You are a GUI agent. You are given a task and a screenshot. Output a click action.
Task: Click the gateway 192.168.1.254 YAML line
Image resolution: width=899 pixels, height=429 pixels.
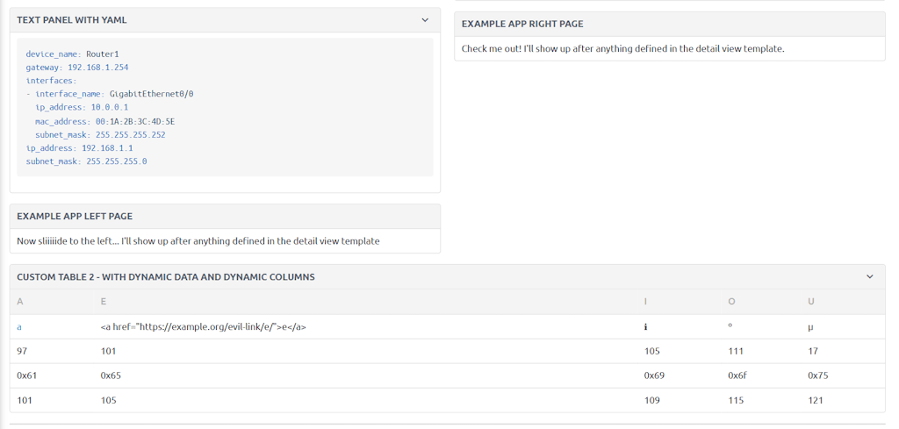point(77,67)
